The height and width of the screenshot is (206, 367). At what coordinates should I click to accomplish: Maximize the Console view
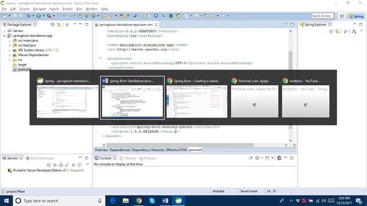(292, 158)
